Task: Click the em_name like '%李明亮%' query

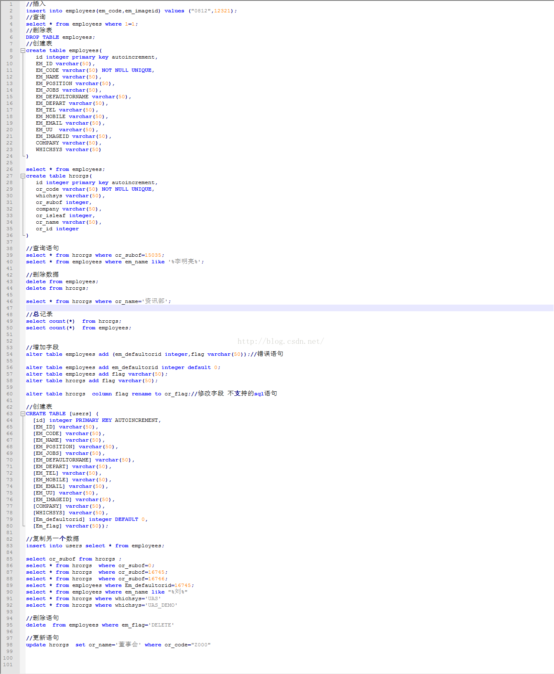Action: tap(115, 262)
